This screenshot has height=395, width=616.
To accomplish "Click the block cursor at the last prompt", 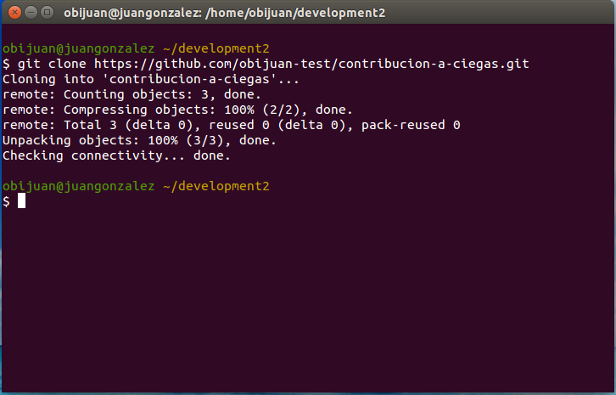I will pos(22,201).
